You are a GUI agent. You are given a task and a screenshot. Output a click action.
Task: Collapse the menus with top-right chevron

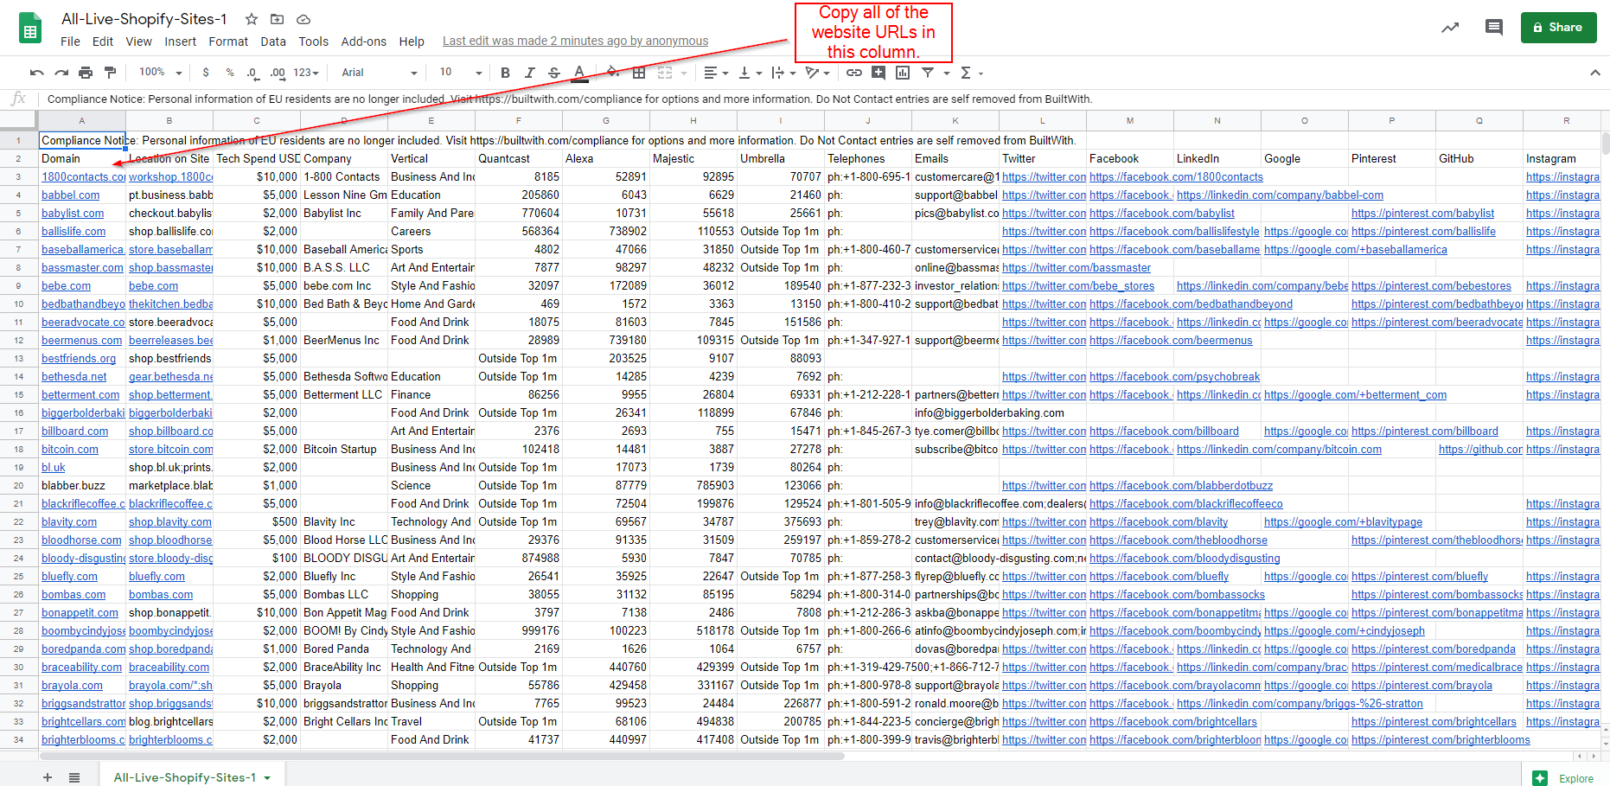click(1595, 73)
